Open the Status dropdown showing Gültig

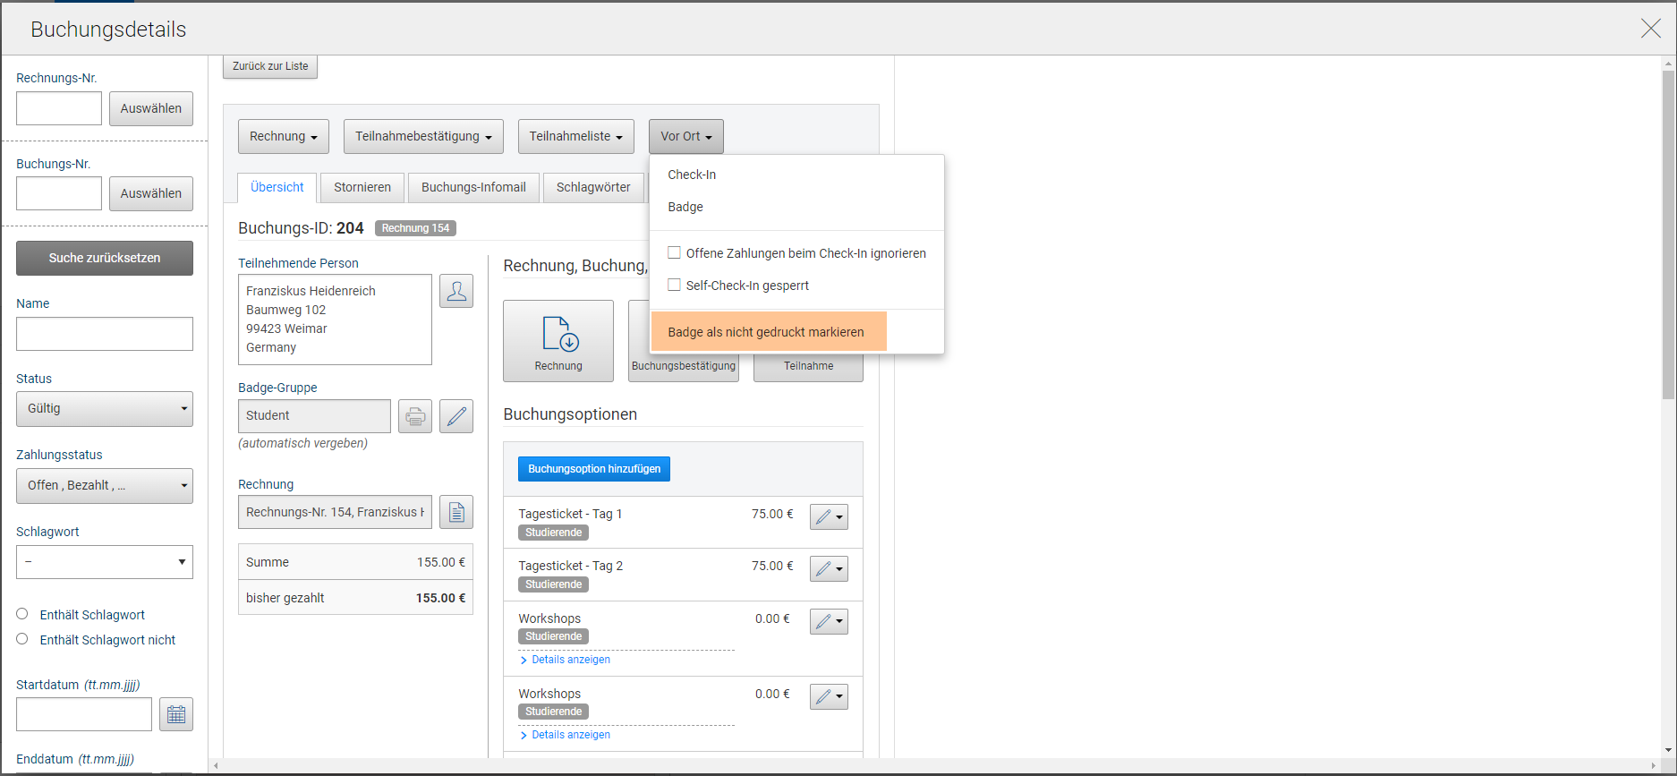105,409
